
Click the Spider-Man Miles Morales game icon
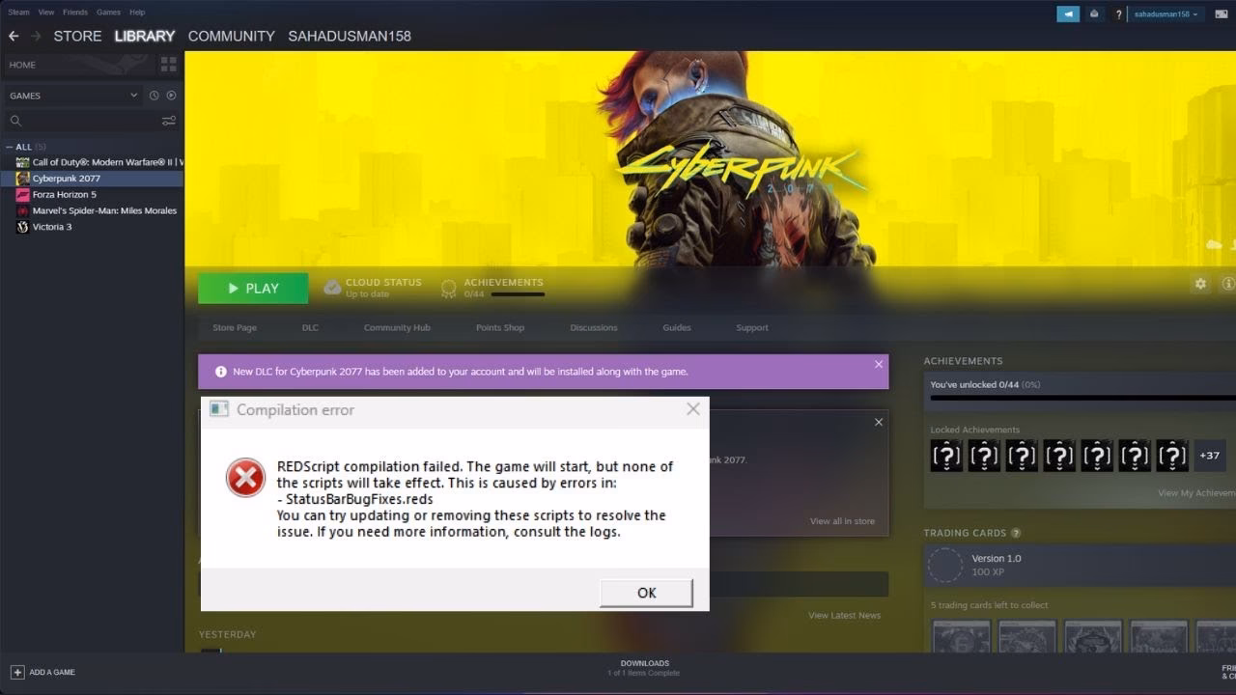click(x=23, y=210)
